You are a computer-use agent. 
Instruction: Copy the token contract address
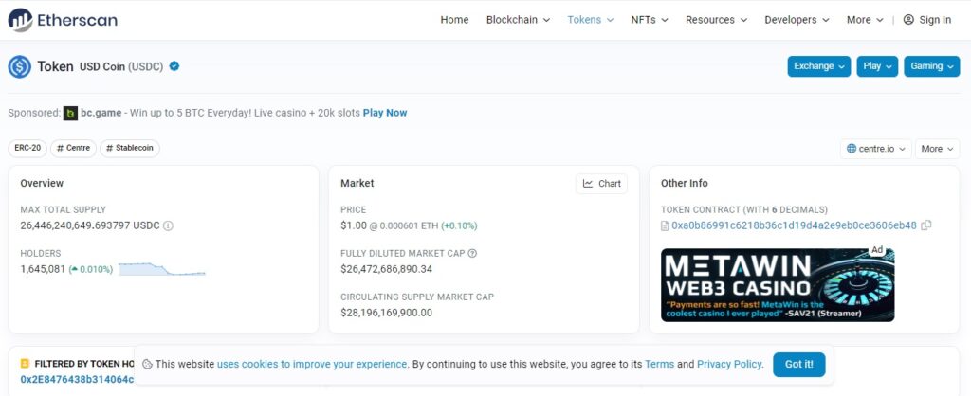click(926, 225)
